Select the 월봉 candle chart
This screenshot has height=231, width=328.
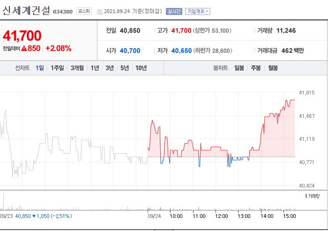click(273, 68)
